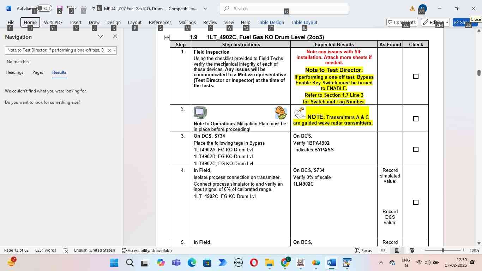Switch to Focus mode
Image resolution: width=482 pixels, height=271 pixels.
click(364, 250)
